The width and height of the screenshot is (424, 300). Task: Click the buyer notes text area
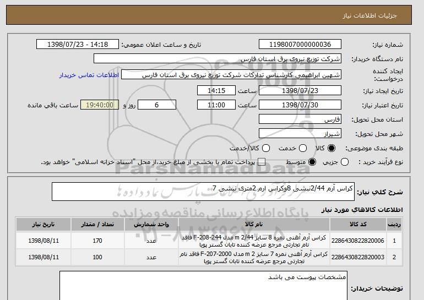203,286
